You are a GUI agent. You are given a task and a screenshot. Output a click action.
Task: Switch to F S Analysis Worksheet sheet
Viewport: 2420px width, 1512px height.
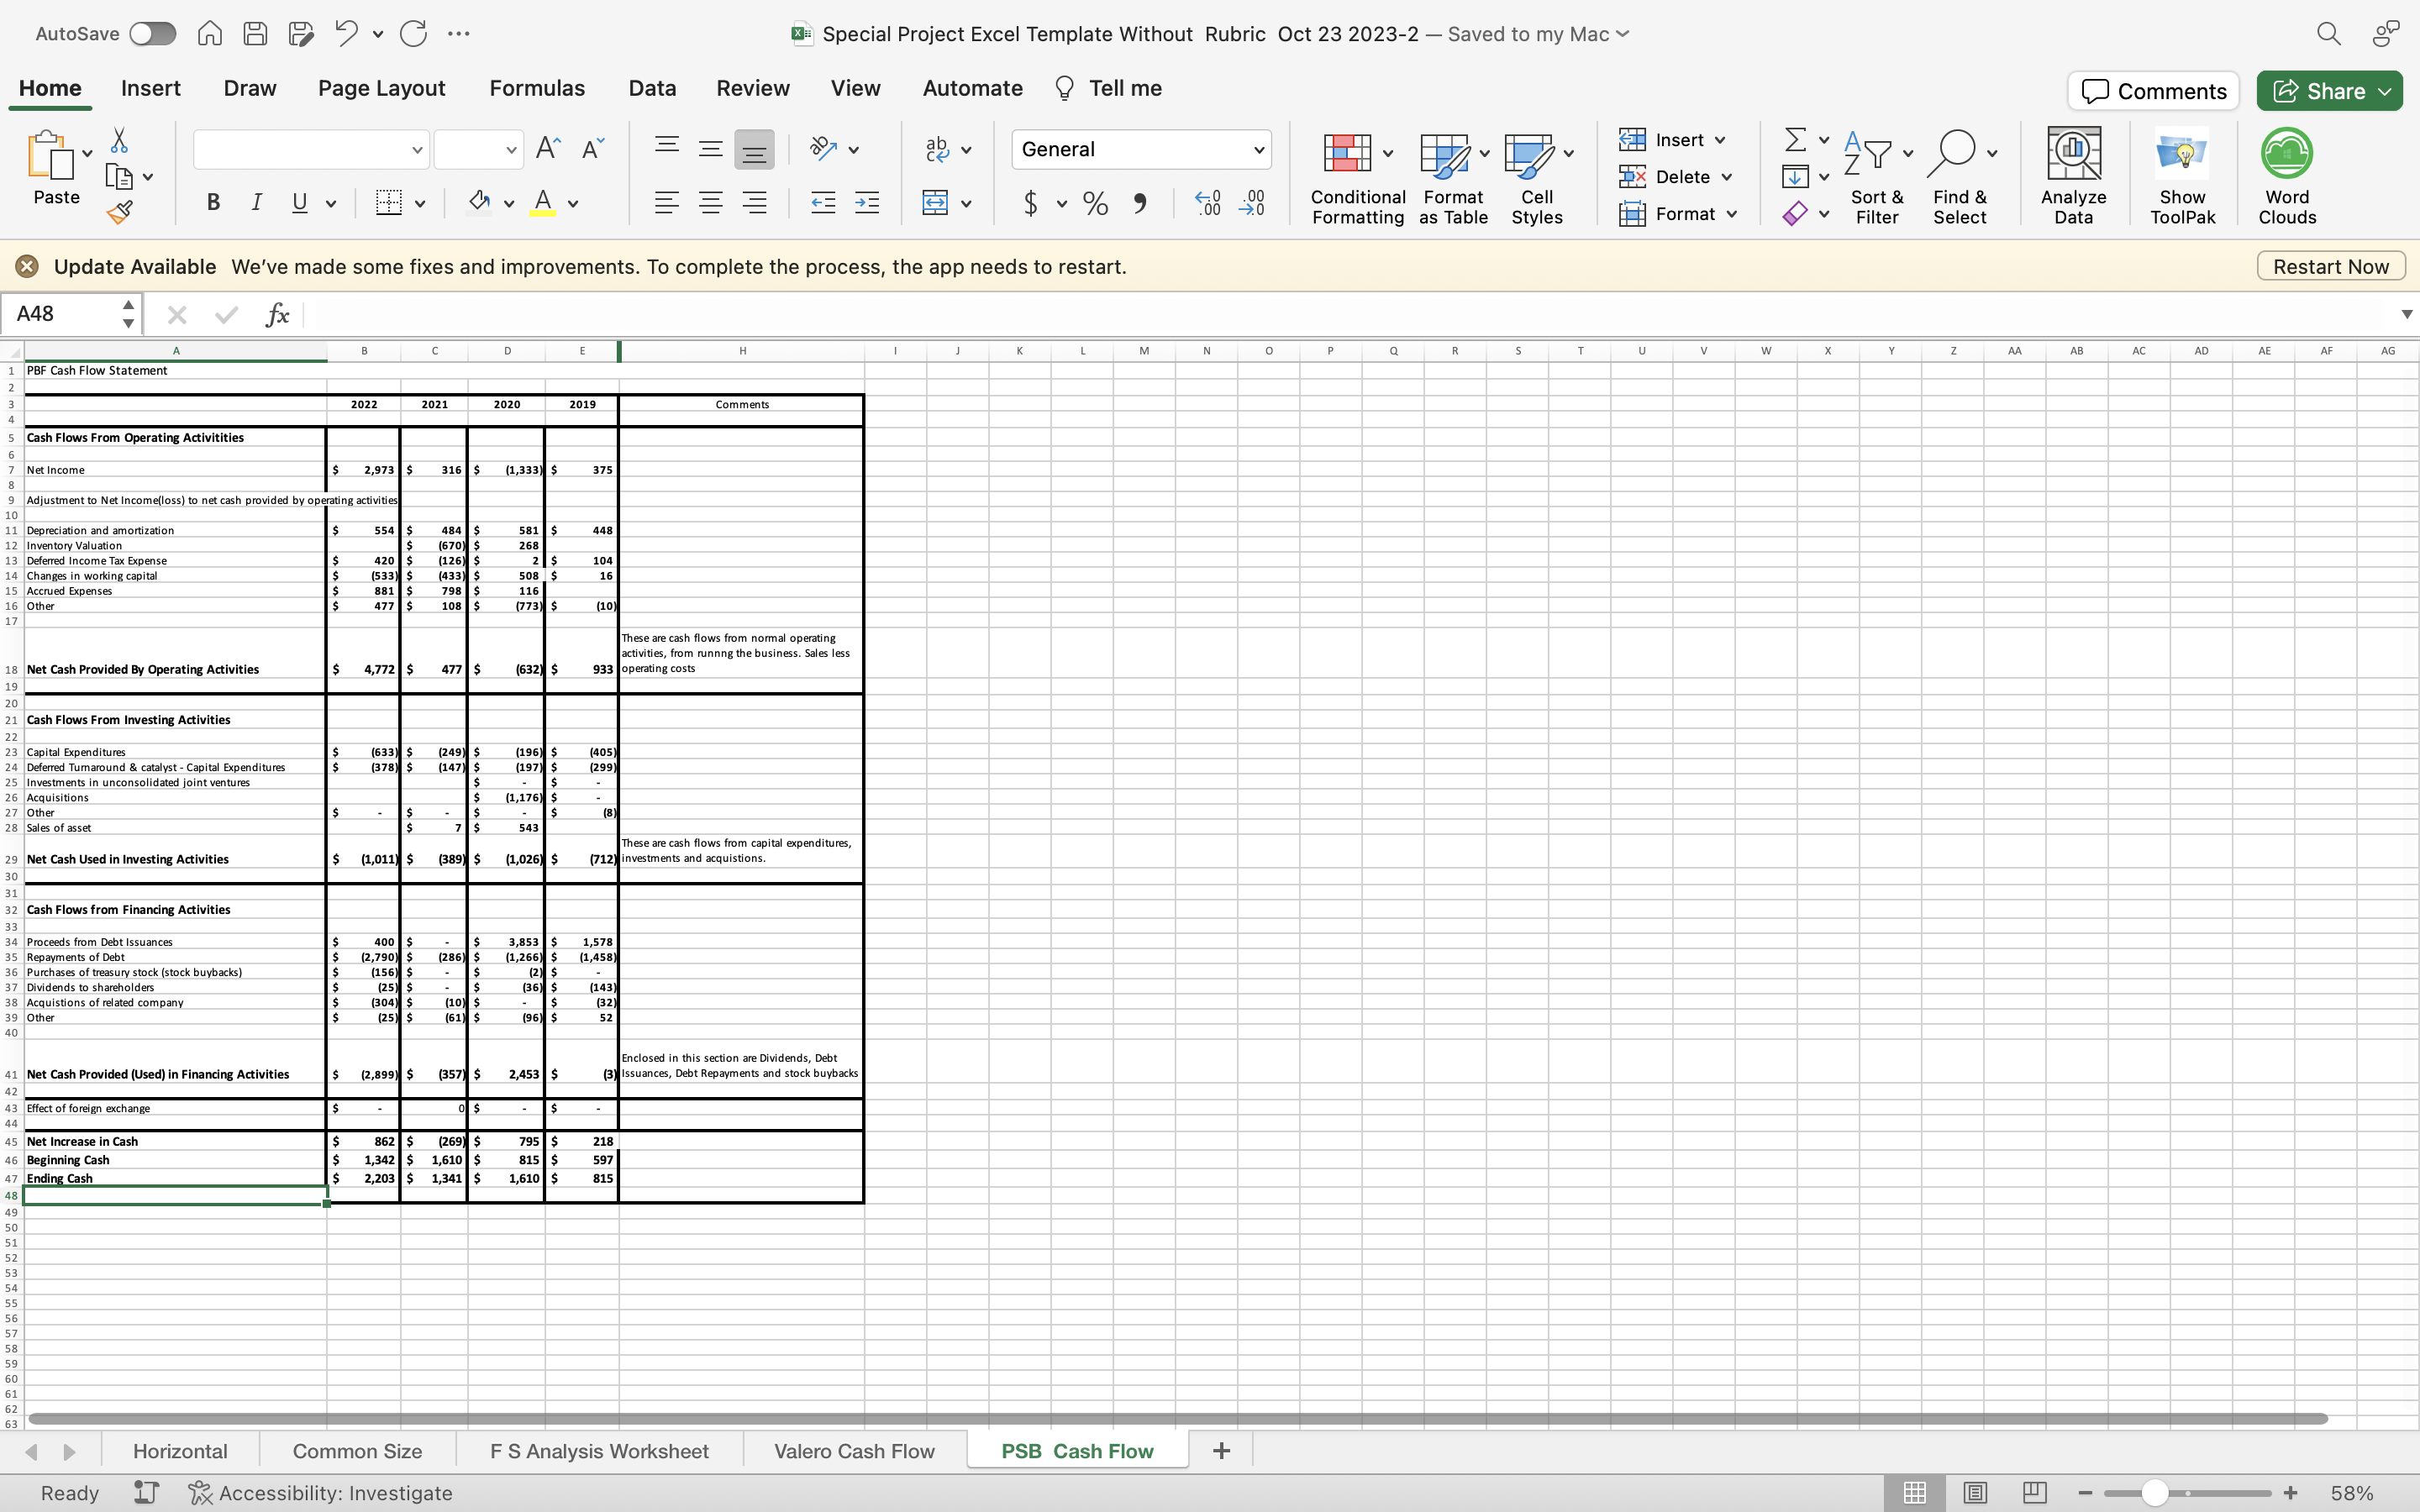tap(599, 1451)
